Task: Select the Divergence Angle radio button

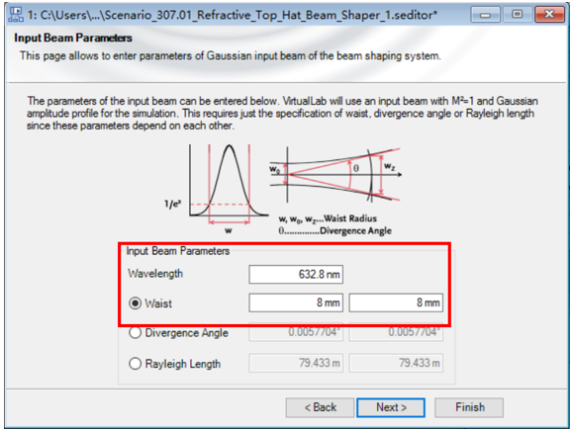Action: [x=135, y=332]
